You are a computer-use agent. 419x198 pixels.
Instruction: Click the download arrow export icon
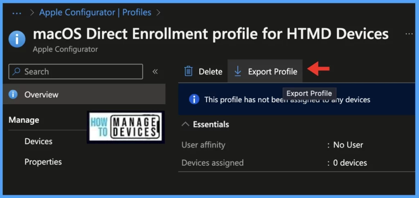pos(237,71)
